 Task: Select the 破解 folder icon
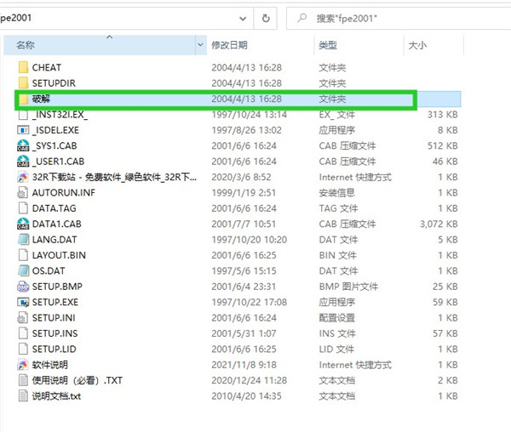(23, 99)
